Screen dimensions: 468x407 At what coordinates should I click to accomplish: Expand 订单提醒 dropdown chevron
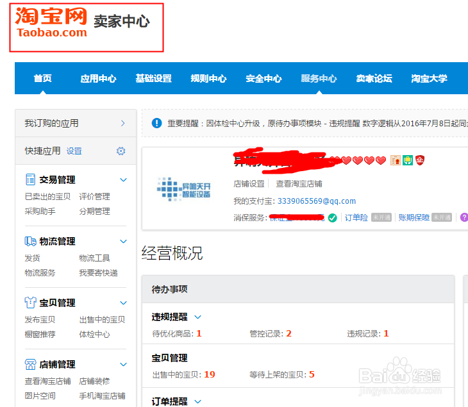[x=198, y=402]
